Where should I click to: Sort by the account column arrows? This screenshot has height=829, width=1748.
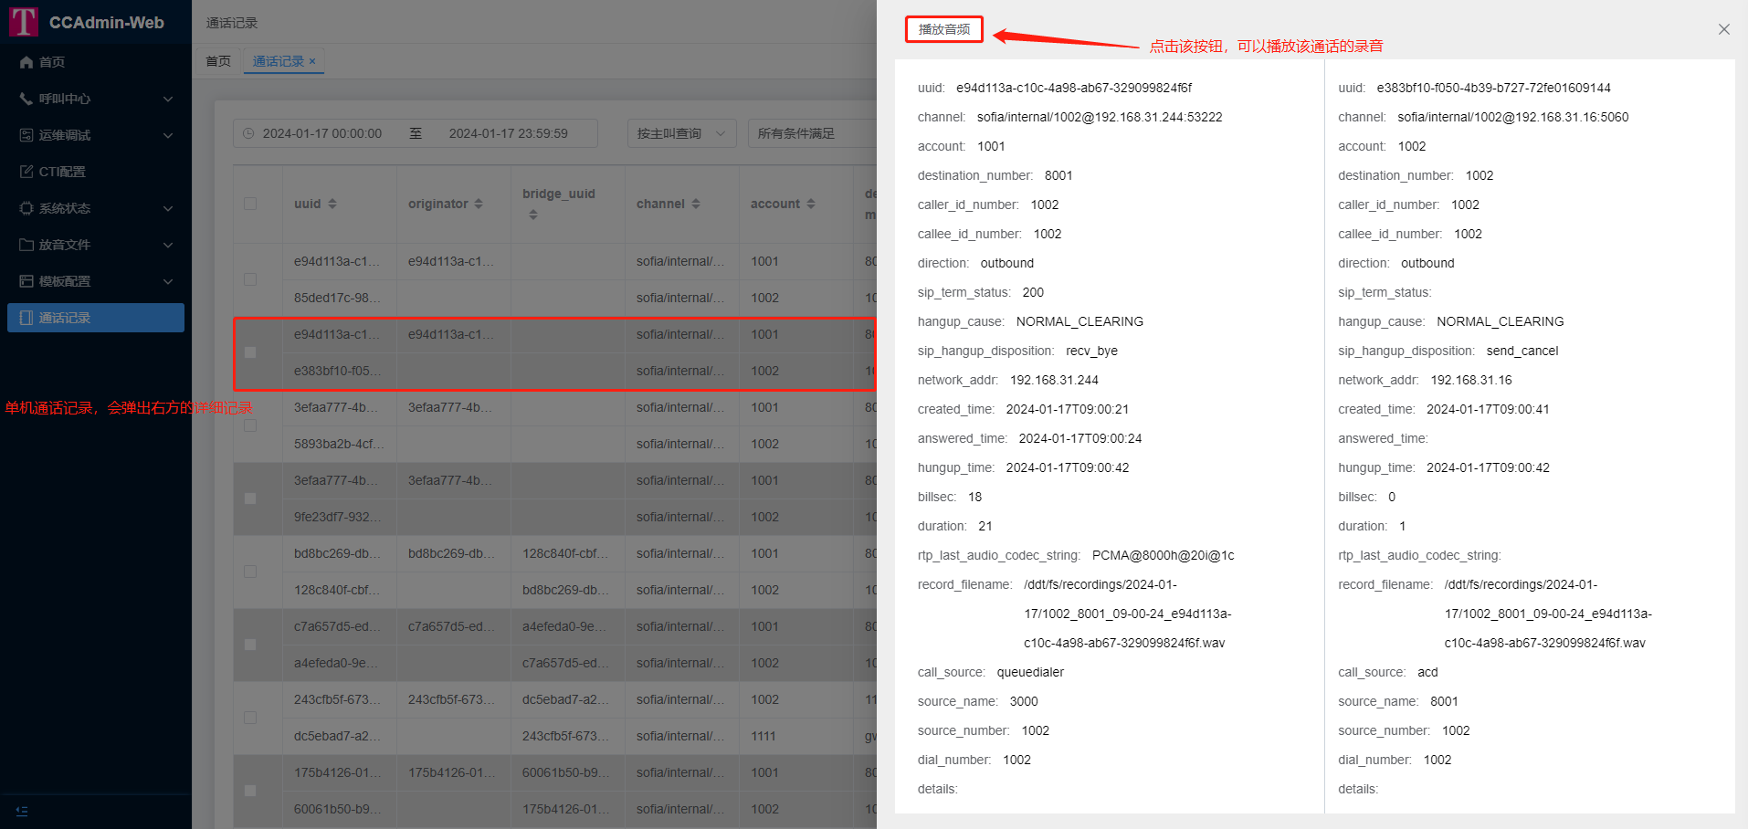coord(810,204)
